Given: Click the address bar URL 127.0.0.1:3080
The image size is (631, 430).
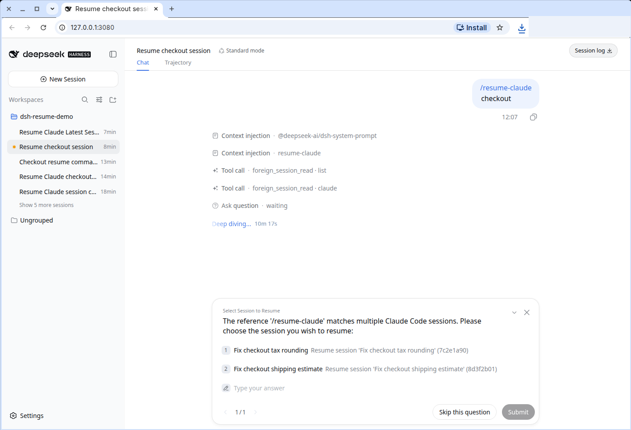Looking at the screenshot, I should [x=92, y=28].
